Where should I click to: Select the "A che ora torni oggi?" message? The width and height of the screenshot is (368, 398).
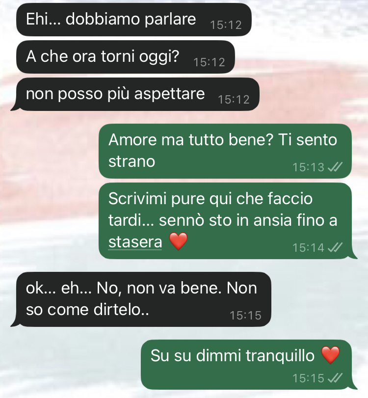[126, 57]
